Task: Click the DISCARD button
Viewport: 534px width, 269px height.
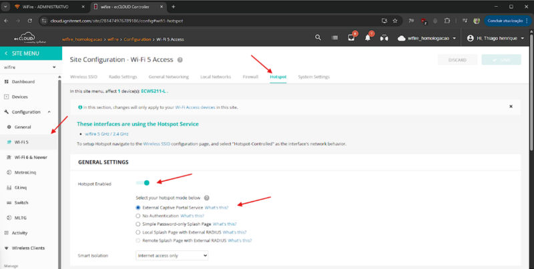Action: (x=457, y=60)
